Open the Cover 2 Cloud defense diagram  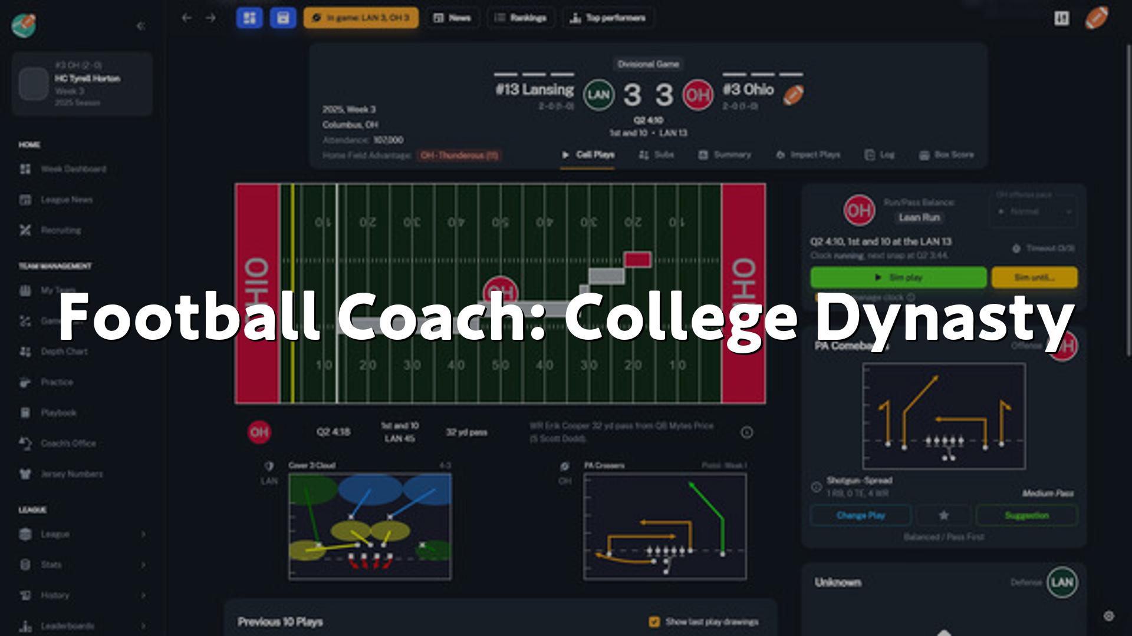click(370, 526)
